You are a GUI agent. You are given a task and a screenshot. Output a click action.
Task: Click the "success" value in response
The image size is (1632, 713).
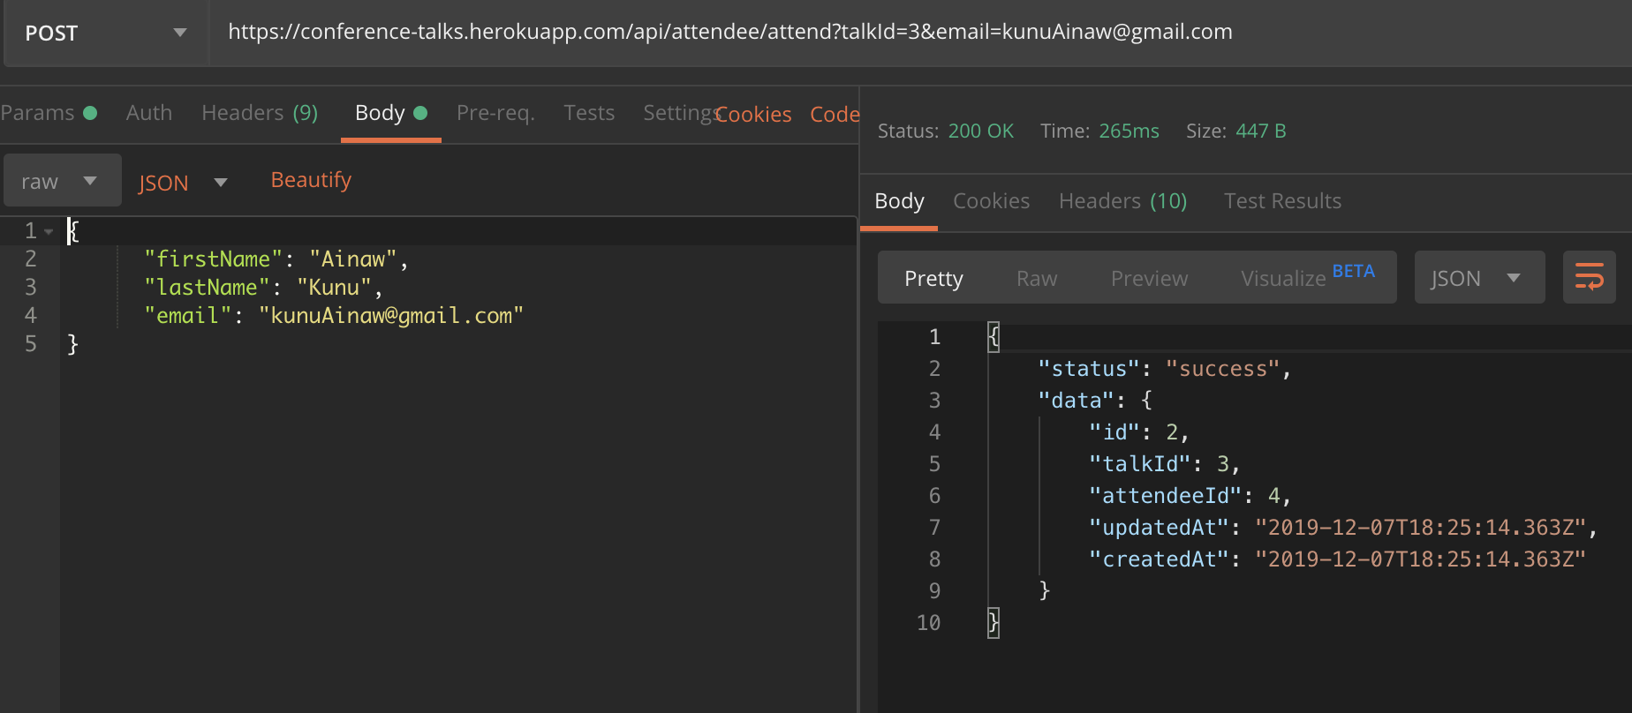[x=1222, y=369]
